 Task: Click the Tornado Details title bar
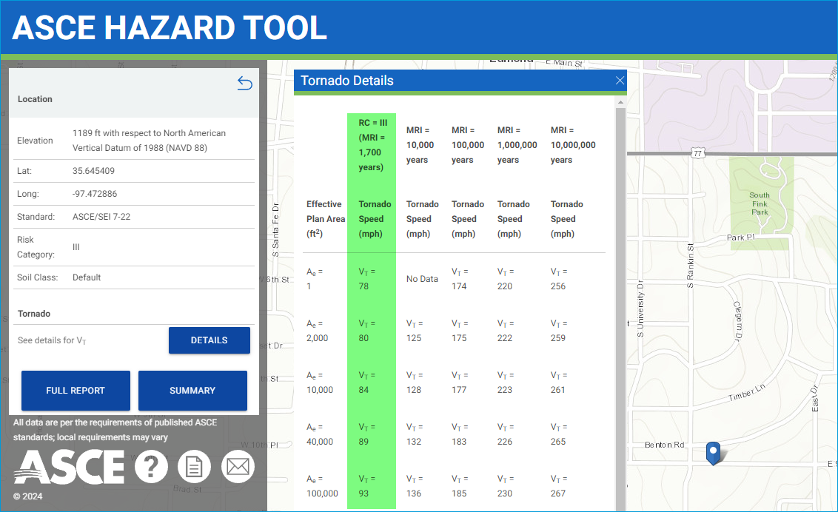(x=444, y=81)
